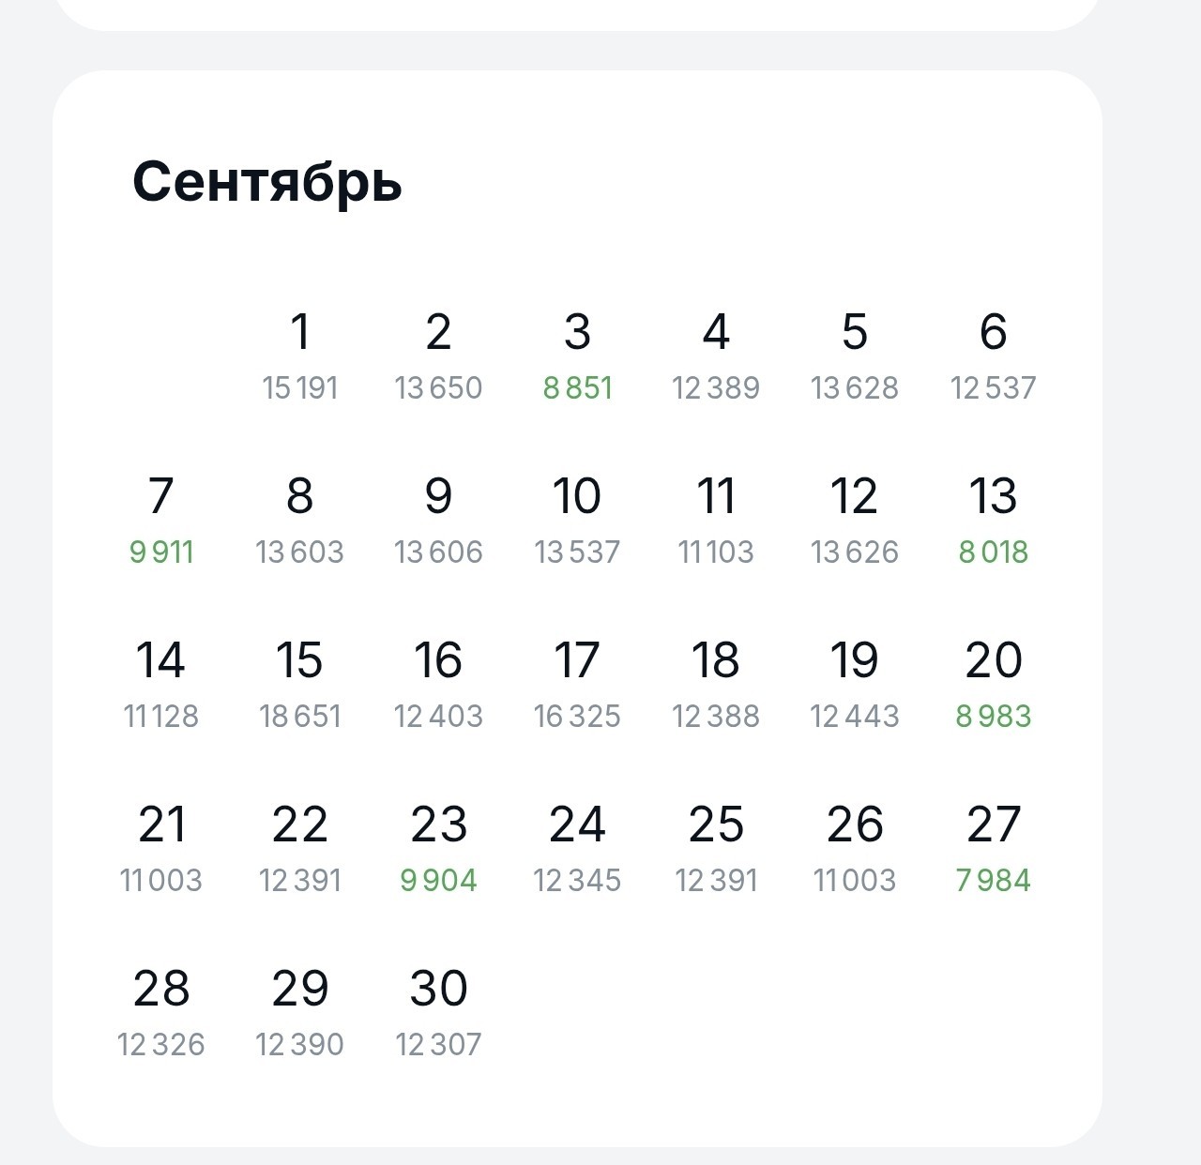The image size is (1201, 1165).
Task: Select September 20 priced 8 983
Action: pyautogui.click(x=993, y=685)
